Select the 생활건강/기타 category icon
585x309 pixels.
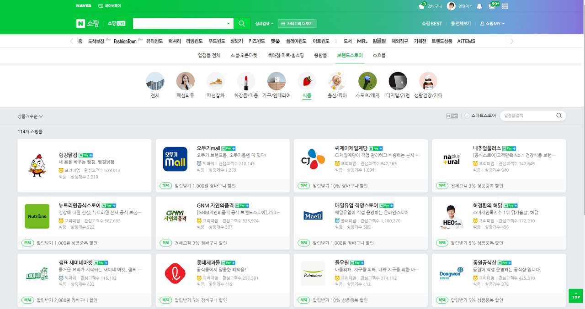[428, 81]
